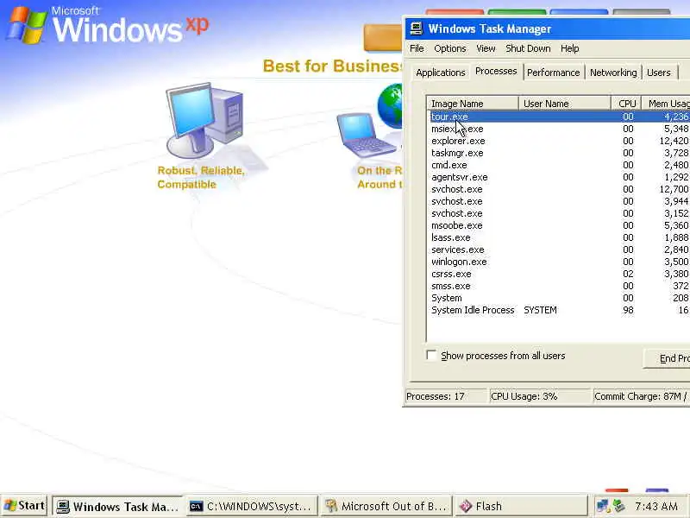
Task: Click the Windows XP logo flag
Action: click(27, 26)
